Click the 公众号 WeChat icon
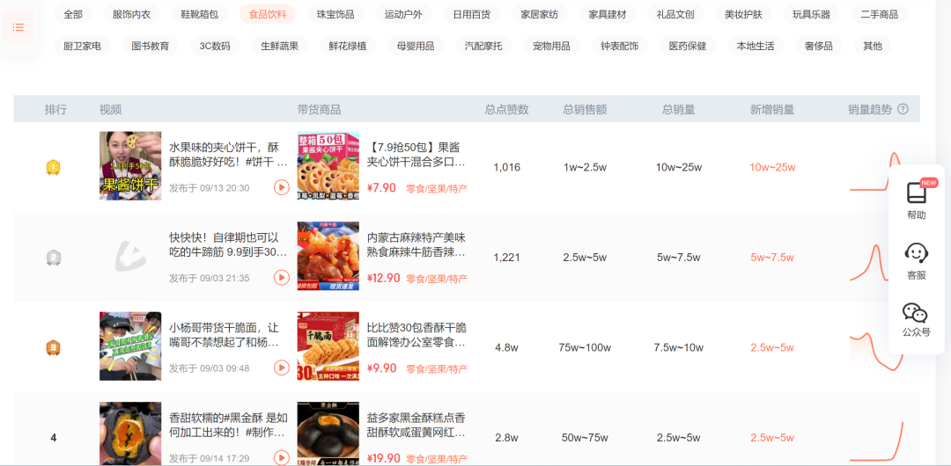This screenshot has height=466, width=951. pyautogui.click(x=916, y=313)
